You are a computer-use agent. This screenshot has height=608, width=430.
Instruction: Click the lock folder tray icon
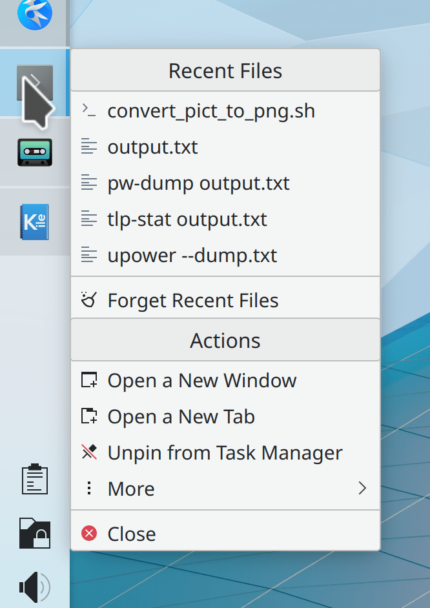point(34,533)
